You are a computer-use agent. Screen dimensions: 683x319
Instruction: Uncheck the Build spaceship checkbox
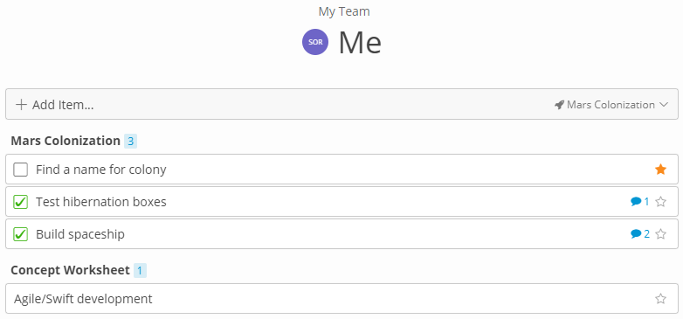tap(20, 234)
